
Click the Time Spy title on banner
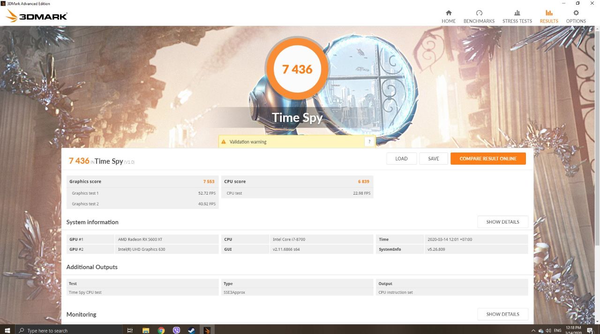coord(297,117)
